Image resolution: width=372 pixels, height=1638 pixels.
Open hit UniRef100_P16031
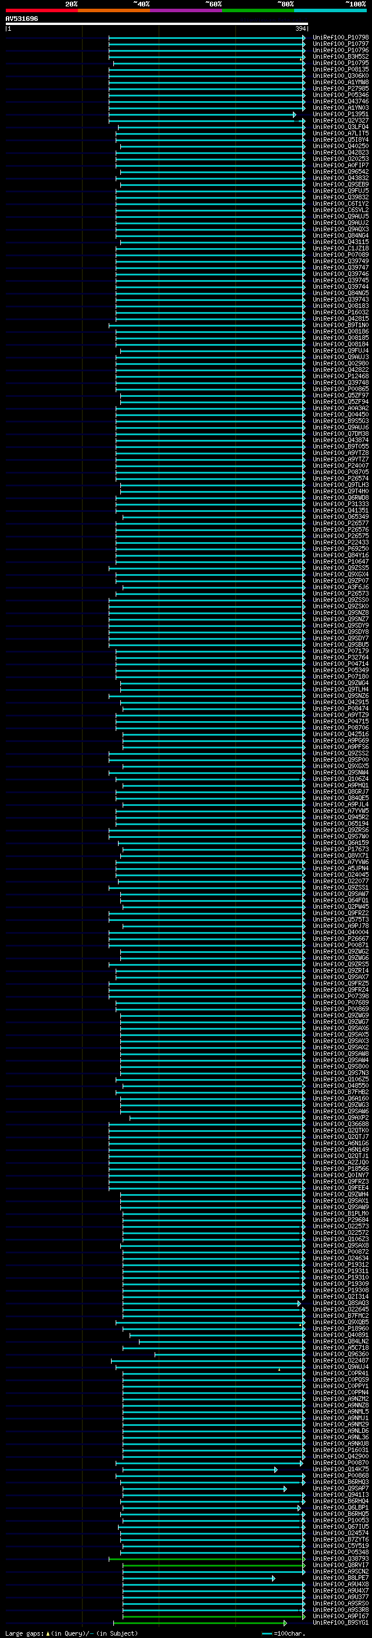[340, 1450]
